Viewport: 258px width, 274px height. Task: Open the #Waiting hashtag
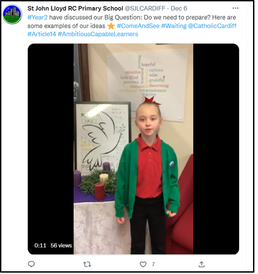pos(174,26)
